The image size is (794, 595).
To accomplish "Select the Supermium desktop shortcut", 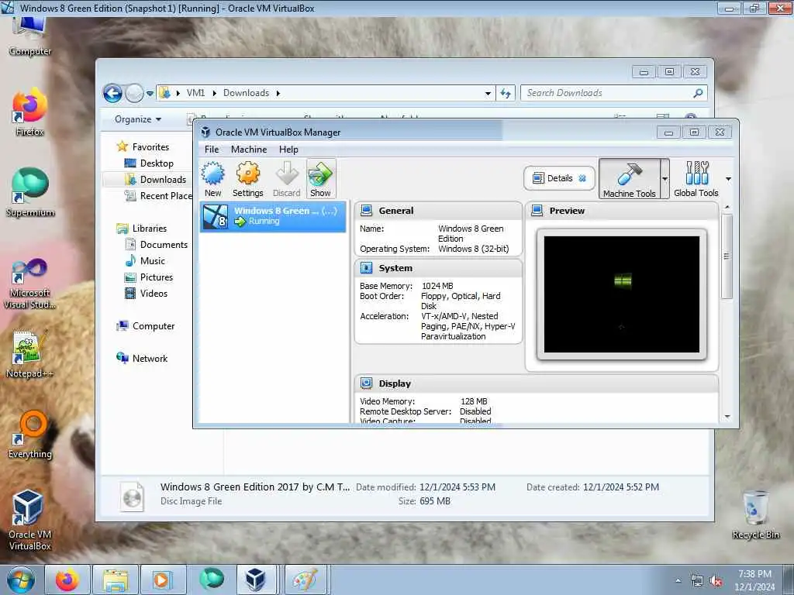I will tap(30, 193).
